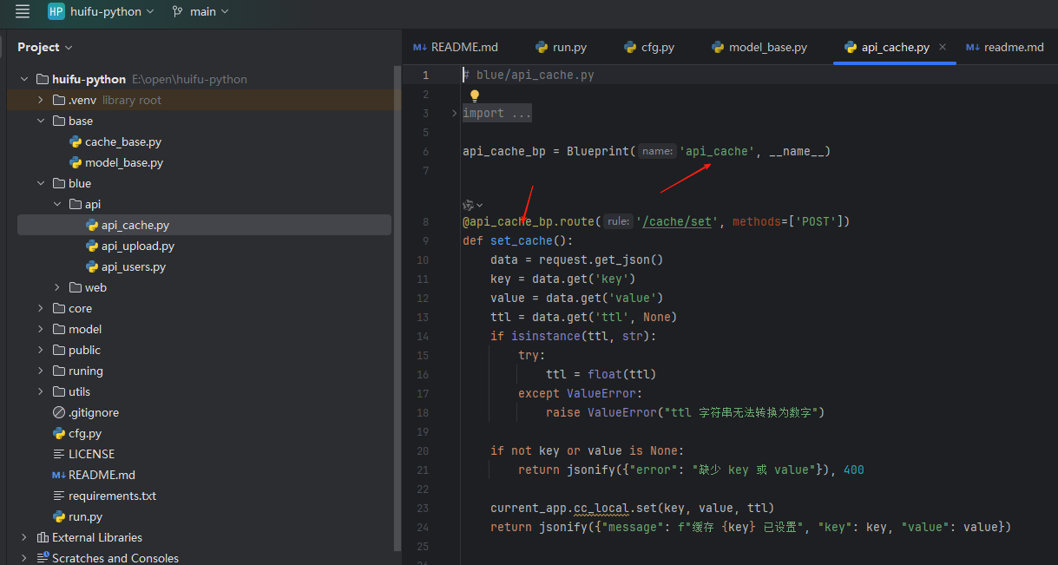Select api_users.py in project tree

coord(134,266)
